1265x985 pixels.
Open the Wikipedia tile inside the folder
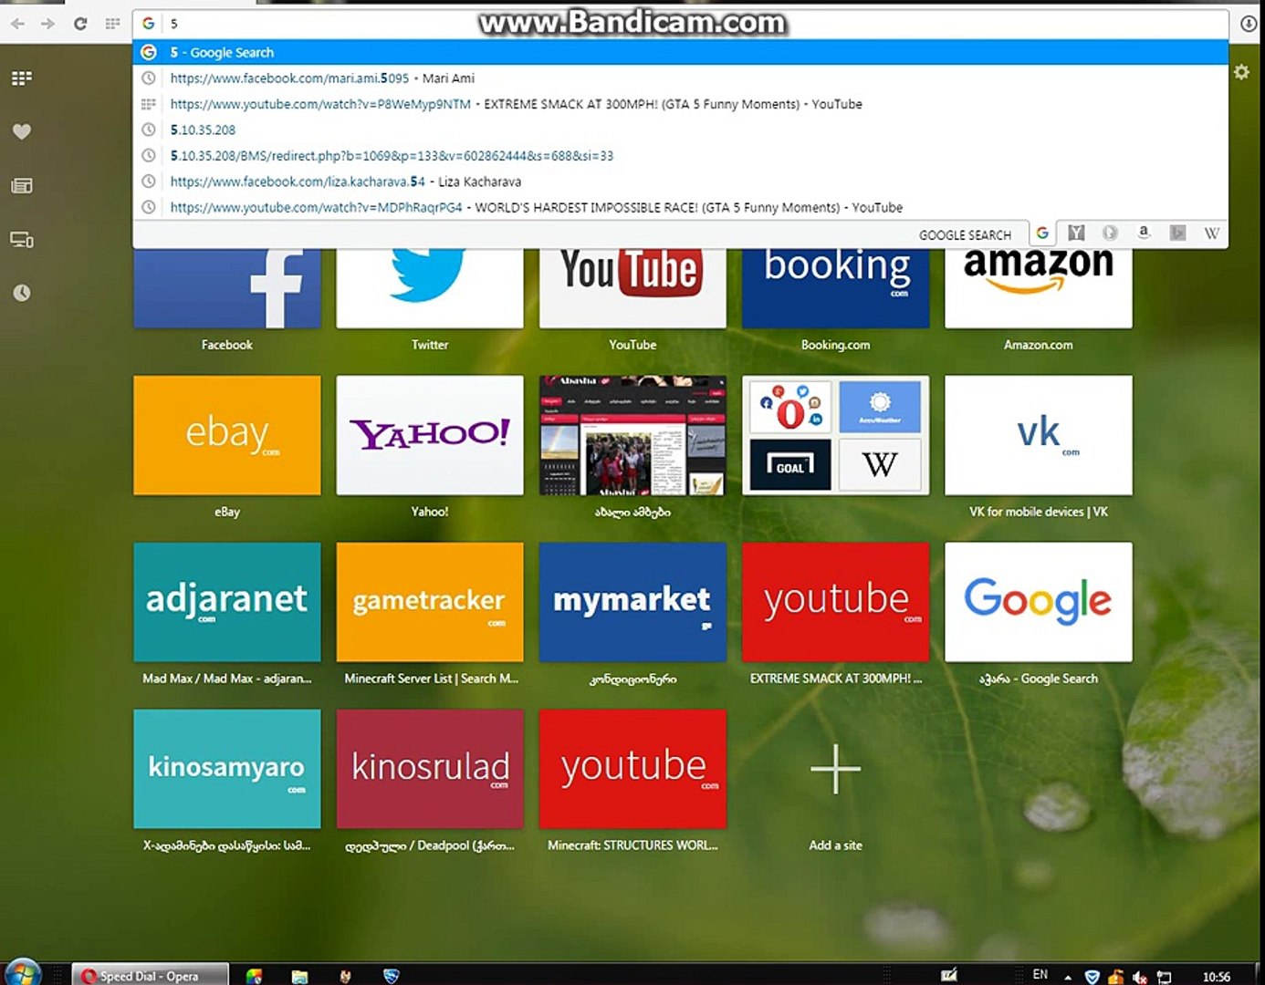(880, 464)
